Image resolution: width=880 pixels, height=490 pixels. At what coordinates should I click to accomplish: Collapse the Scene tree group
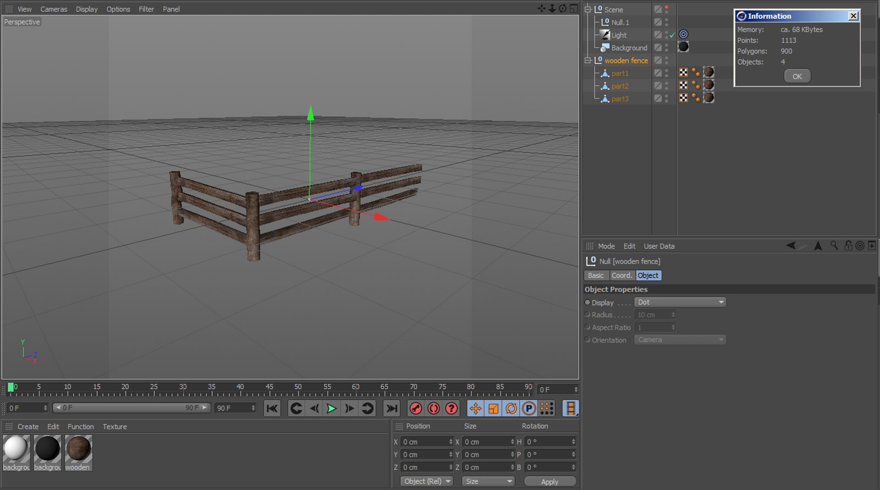click(588, 9)
